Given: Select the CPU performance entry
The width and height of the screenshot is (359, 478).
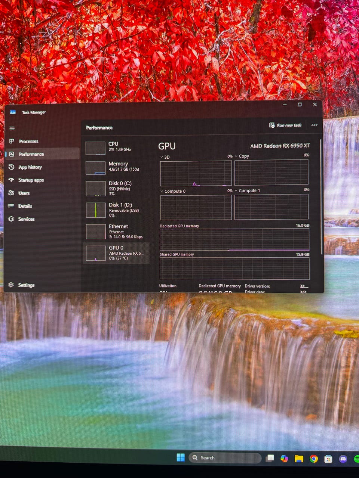Looking at the screenshot, I should point(116,148).
